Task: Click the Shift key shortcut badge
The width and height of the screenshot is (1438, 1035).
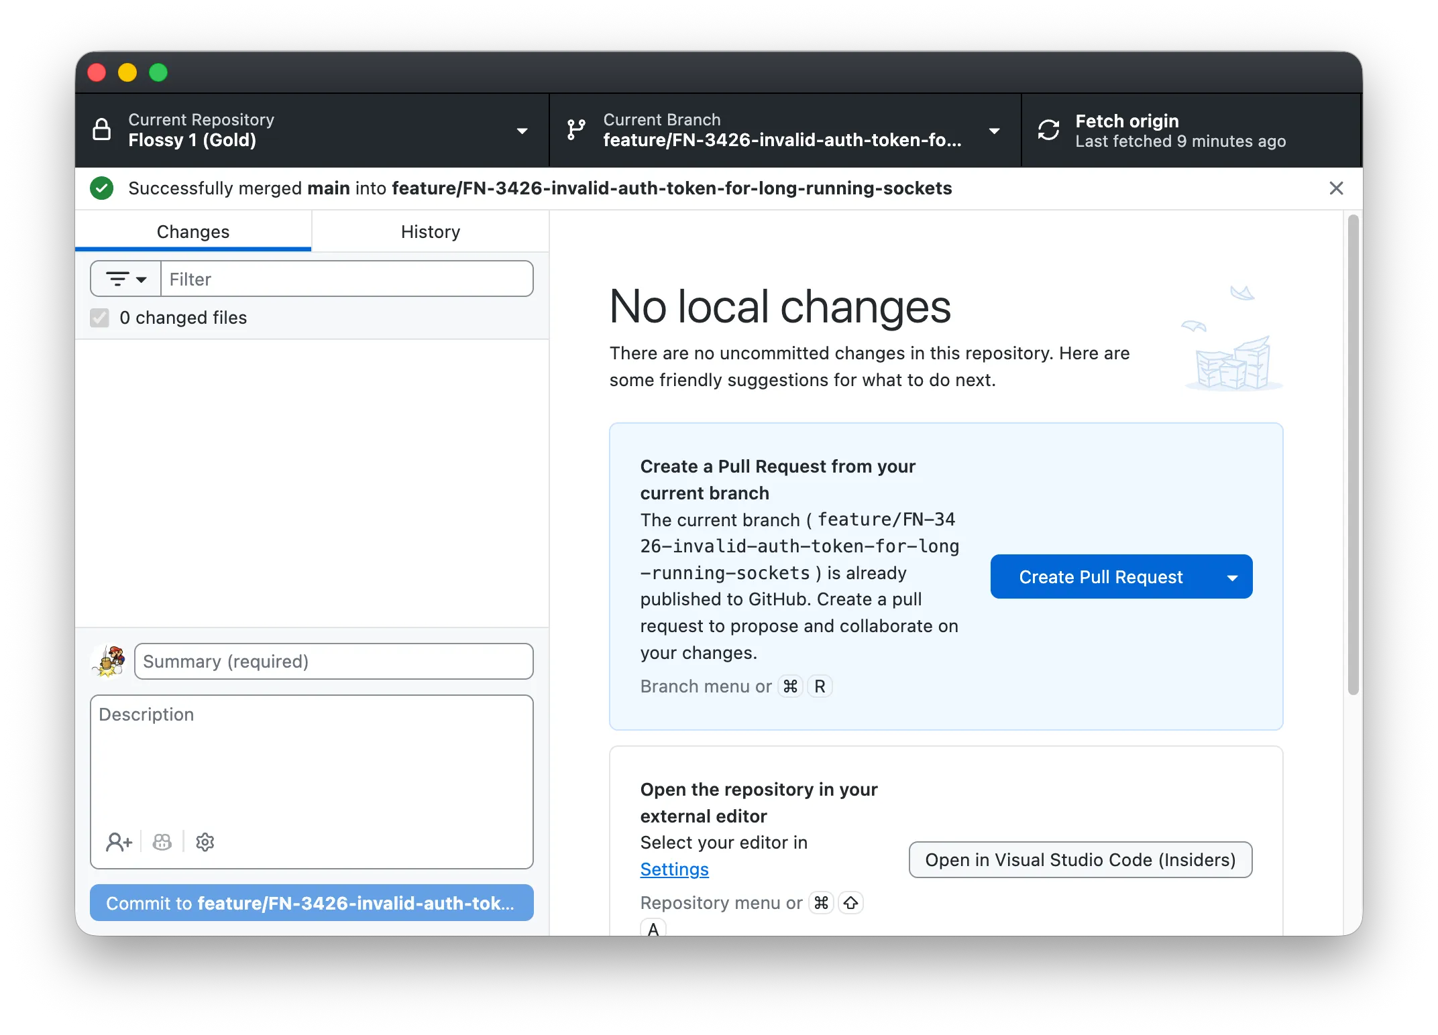Action: pos(850,903)
